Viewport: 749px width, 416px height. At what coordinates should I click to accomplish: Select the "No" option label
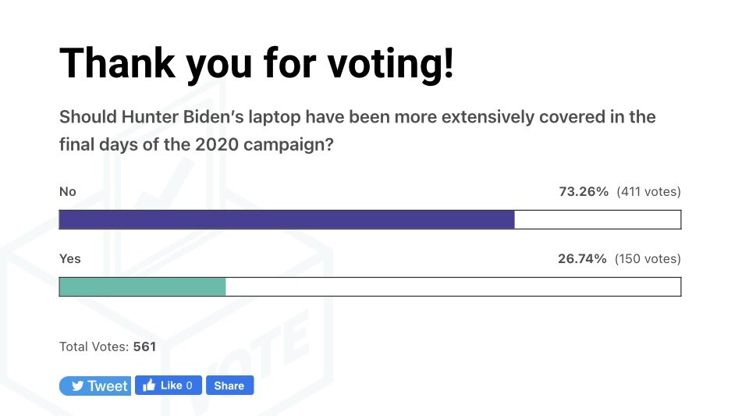(x=67, y=191)
